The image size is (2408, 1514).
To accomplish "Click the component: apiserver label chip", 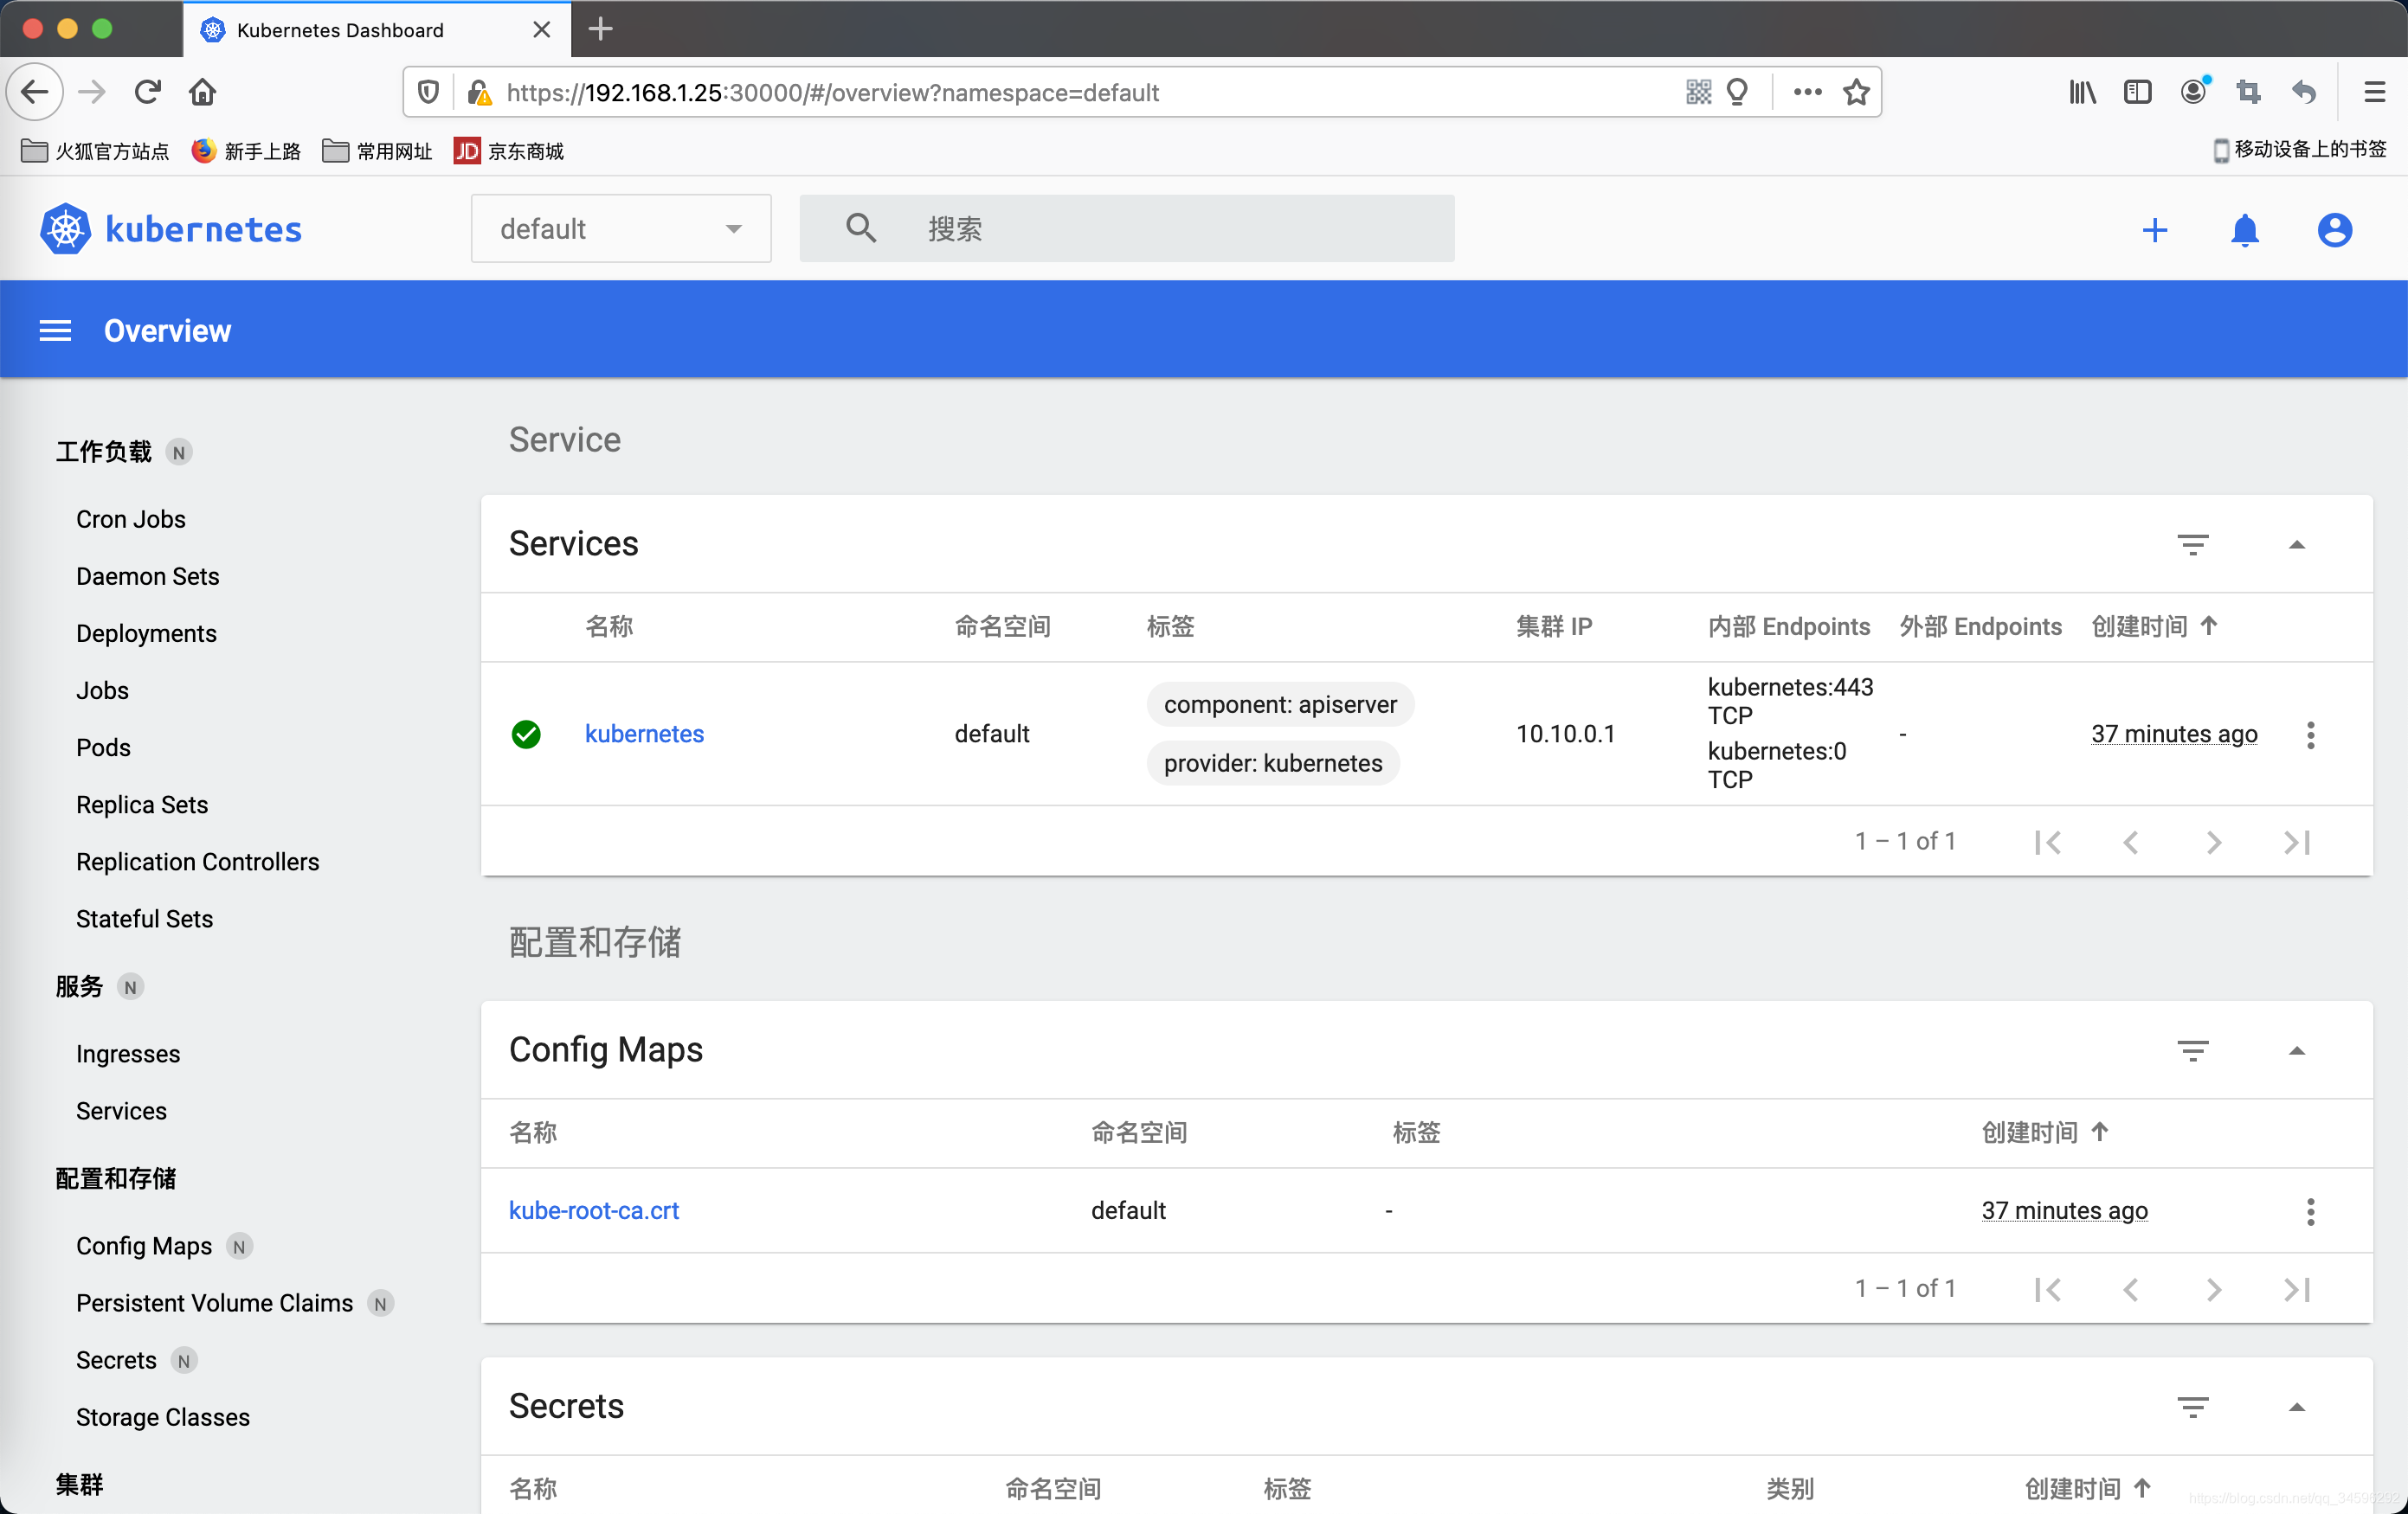I will [1280, 704].
